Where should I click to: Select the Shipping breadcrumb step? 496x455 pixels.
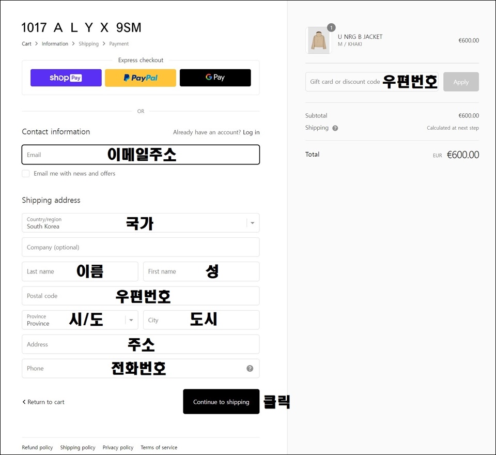[88, 44]
